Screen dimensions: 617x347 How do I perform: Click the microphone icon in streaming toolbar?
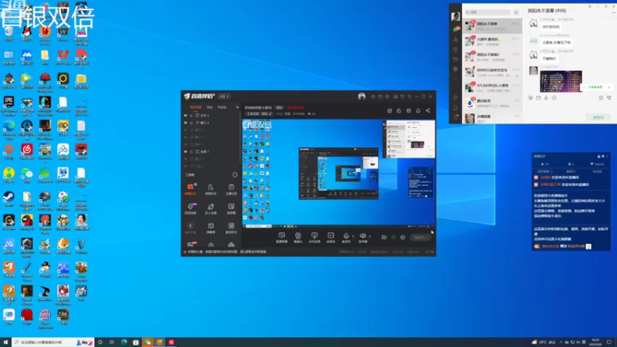(x=346, y=236)
